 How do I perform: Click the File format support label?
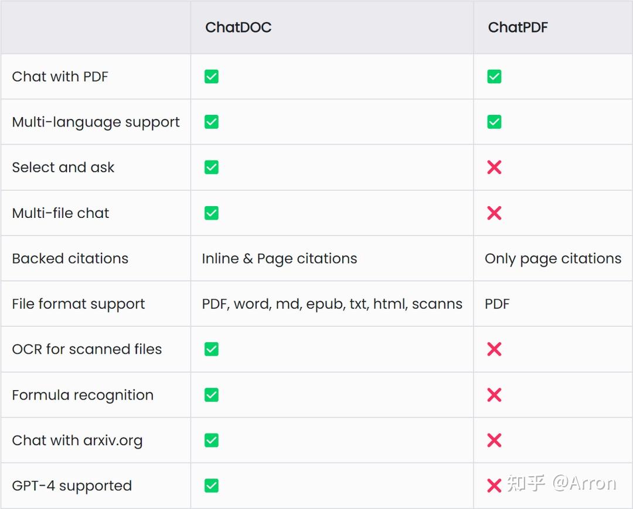coord(78,304)
